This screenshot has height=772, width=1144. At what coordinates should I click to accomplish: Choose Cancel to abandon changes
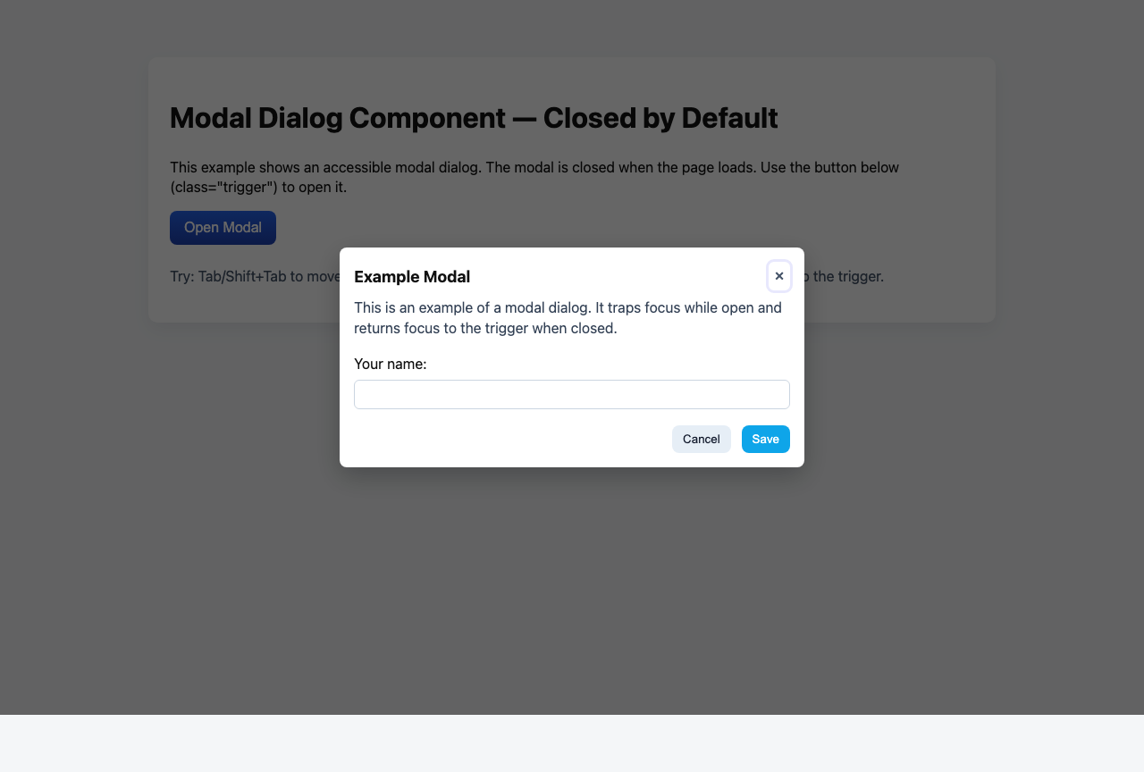pyautogui.click(x=701, y=439)
